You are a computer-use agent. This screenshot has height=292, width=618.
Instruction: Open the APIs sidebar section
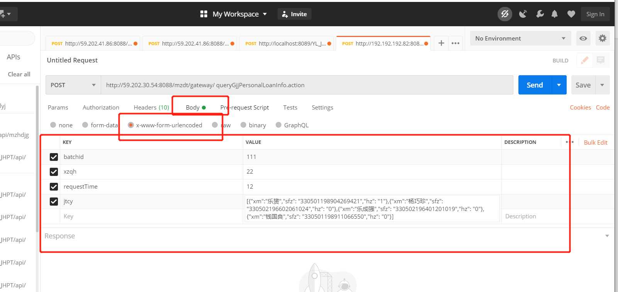pyautogui.click(x=14, y=57)
